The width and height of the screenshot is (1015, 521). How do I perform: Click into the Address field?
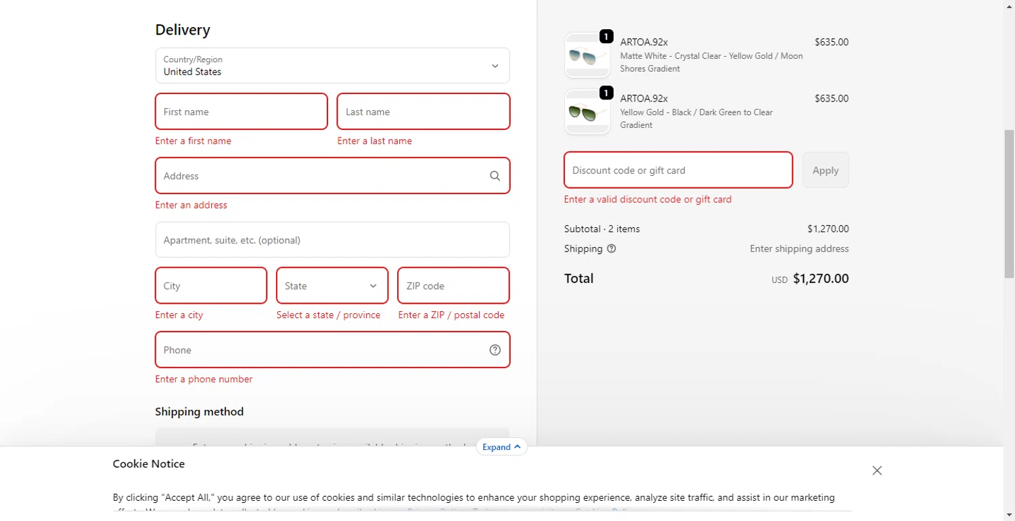(332, 176)
